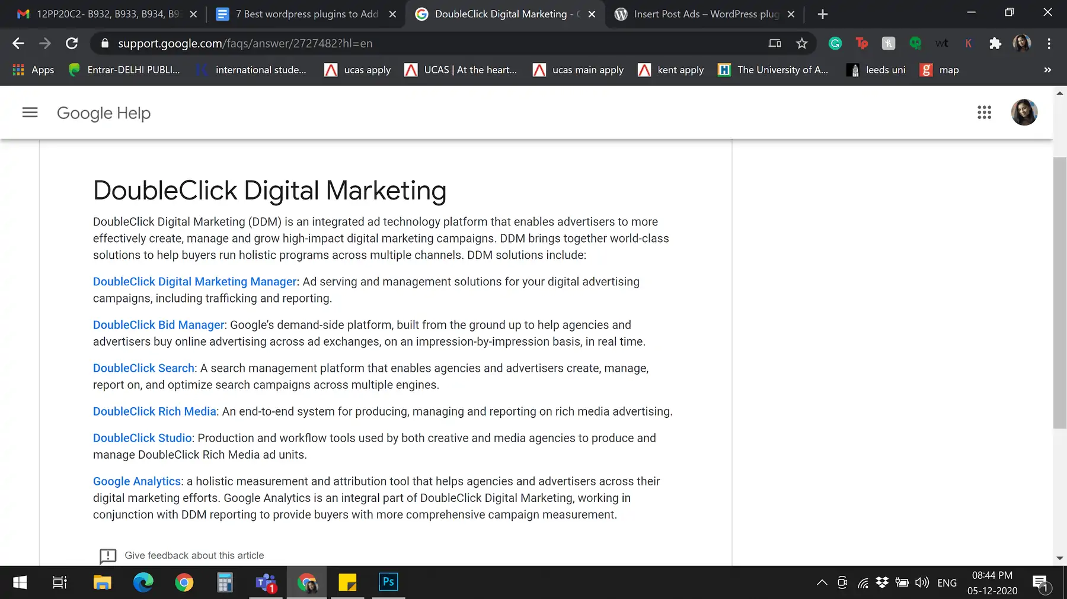
Task: Open the Apps bookmark shortcut
Action: pyautogui.click(x=34, y=70)
